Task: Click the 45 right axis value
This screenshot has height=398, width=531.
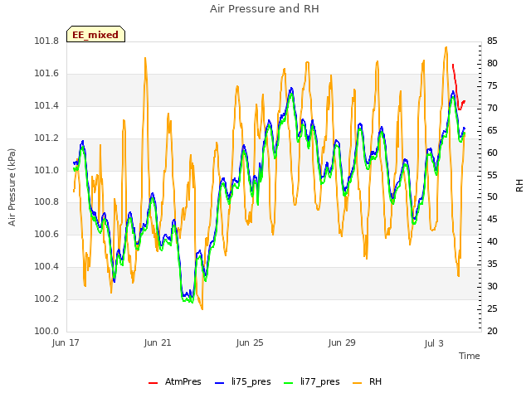Action: tap(492, 219)
